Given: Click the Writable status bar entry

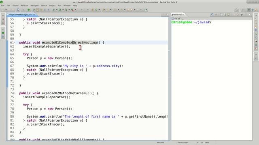Looking at the screenshot, I should (x=160, y=143).
